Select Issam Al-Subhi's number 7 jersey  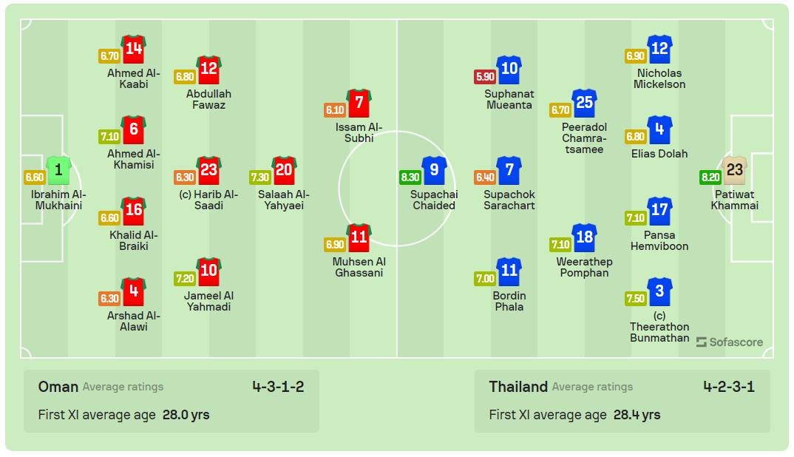(x=359, y=104)
